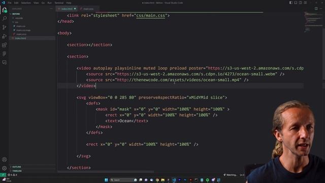Click the horizontal editor scrollbar

[106, 172]
